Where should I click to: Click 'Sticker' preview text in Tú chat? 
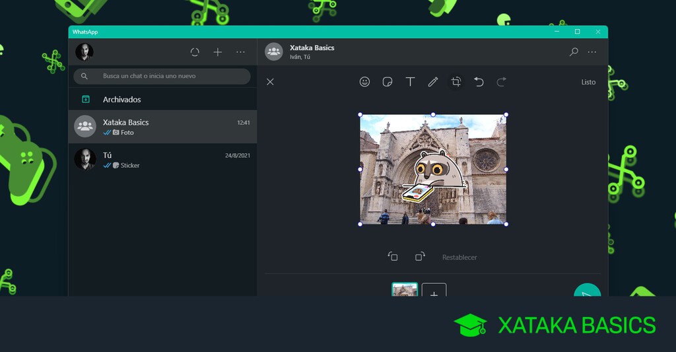click(130, 165)
